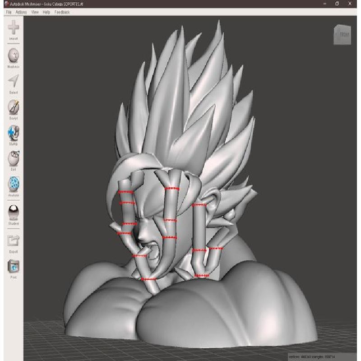
Task: Click the Import tool icon
Action: 14,28
